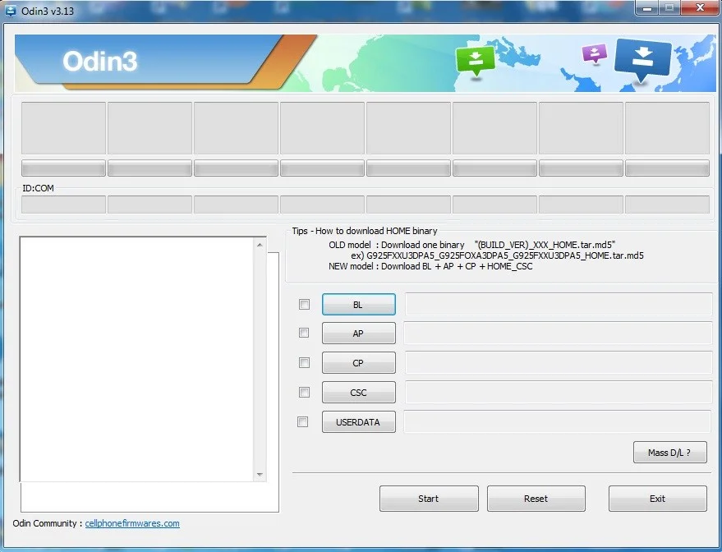Click the NEW model tip line

pyautogui.click(x=430, y=266)
